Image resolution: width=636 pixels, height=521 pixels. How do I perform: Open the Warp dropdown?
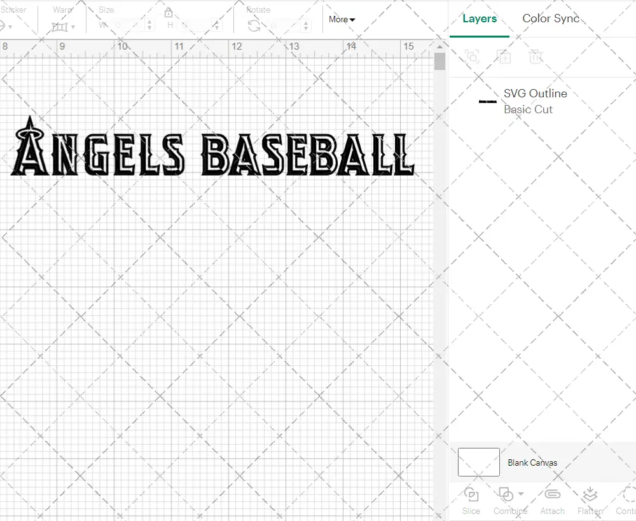64,27
